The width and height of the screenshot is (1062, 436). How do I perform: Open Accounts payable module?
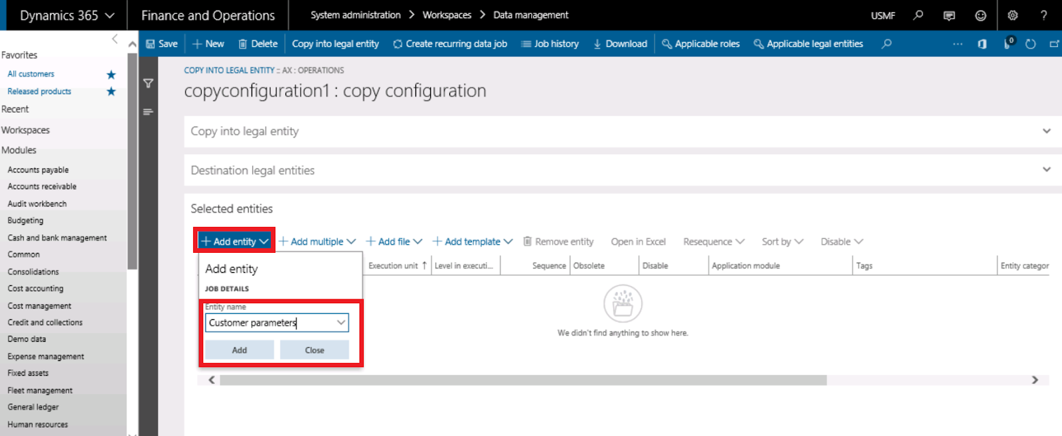click(38, 170)
